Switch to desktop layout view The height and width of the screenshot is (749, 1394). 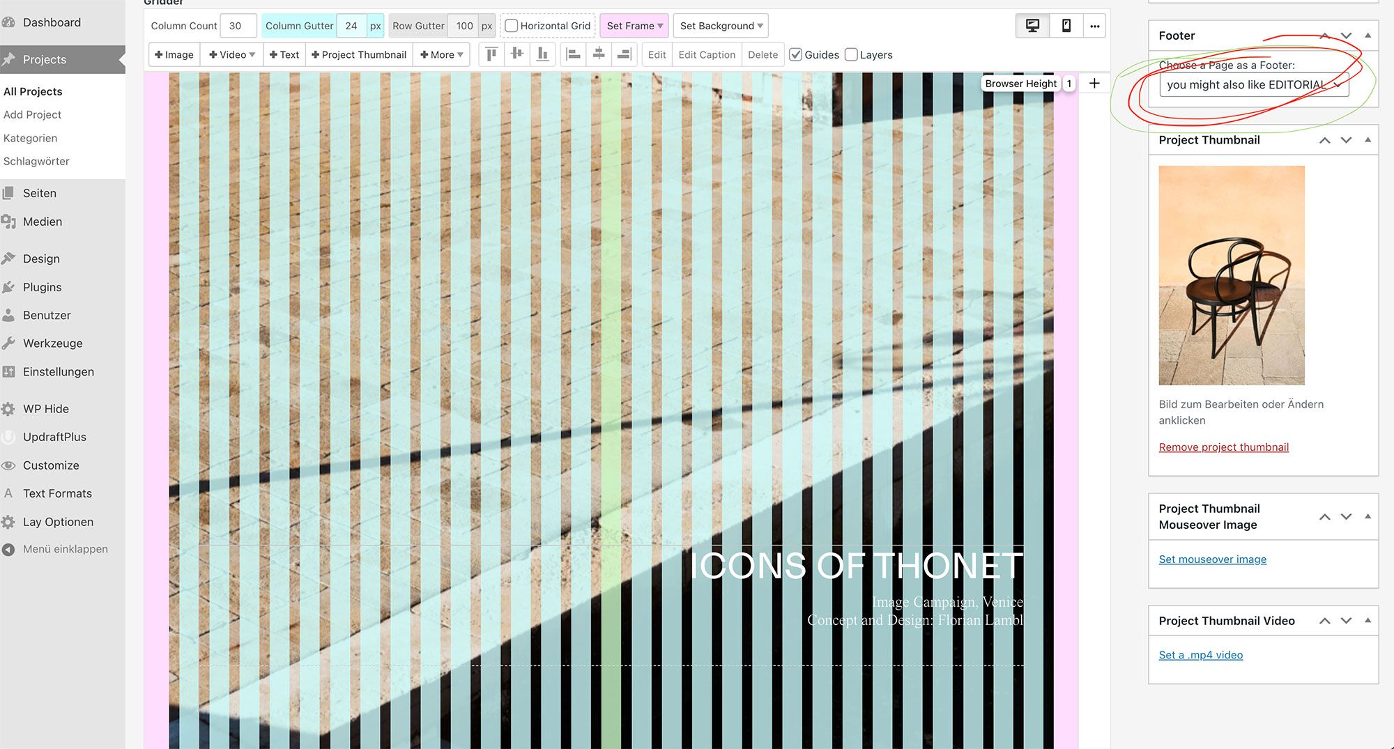click(x=1032, y=26)
